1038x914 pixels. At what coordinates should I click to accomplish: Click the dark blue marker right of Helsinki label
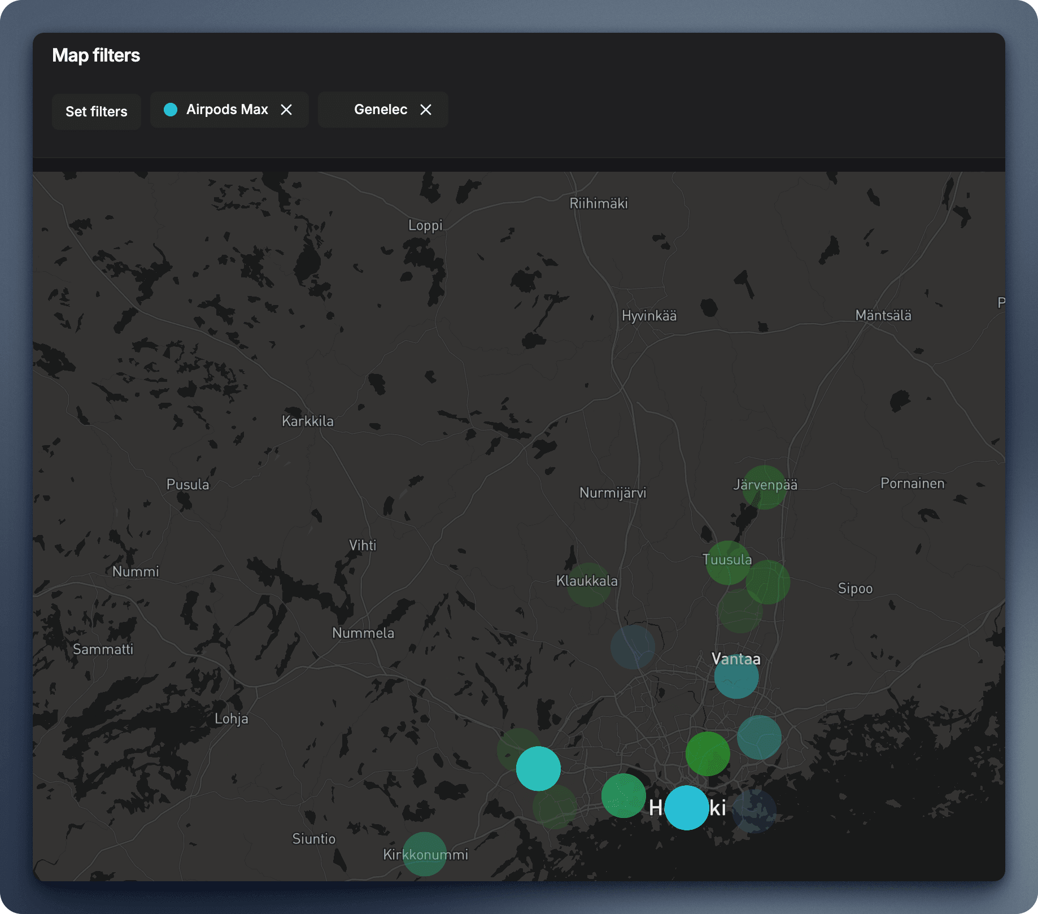coord(754,811)
